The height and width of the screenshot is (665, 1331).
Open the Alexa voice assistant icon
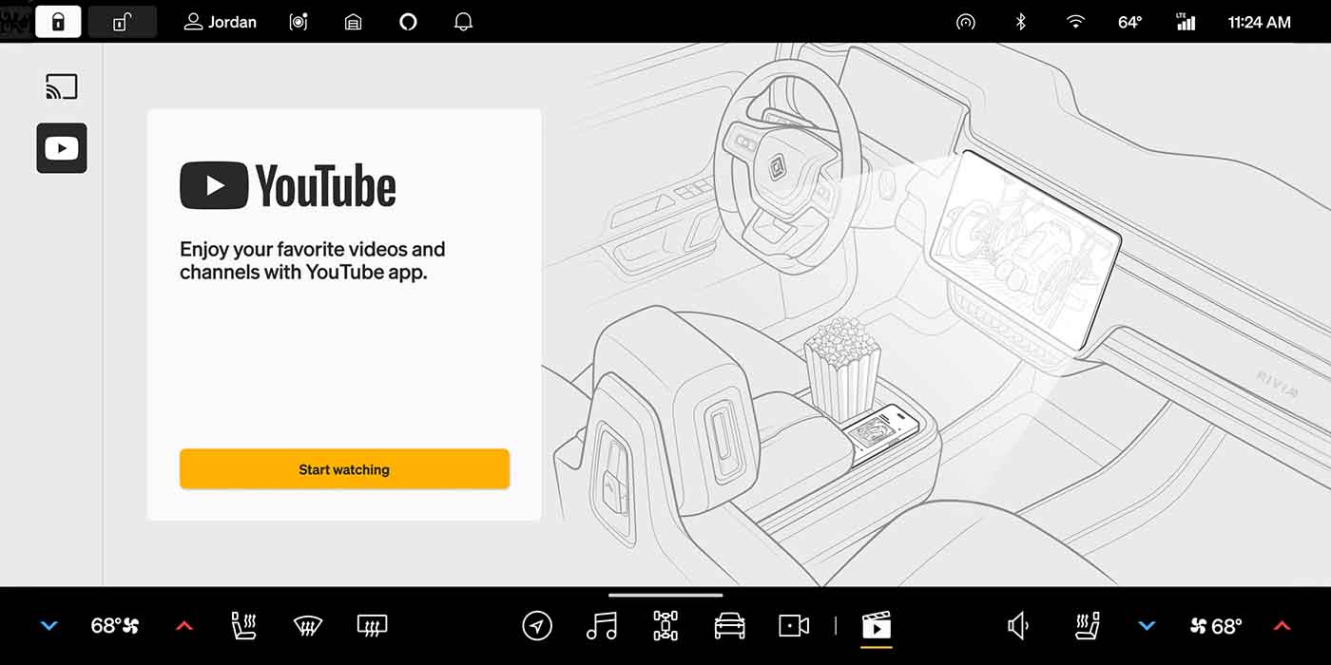coord(408,22)
